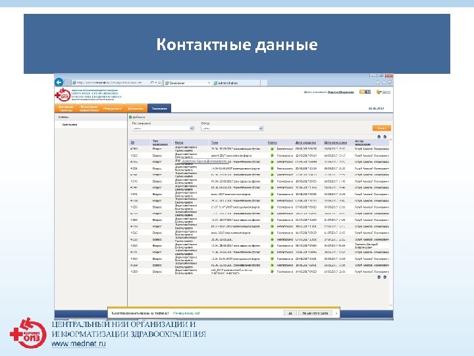Click Не для этого сайта button
Image resolution: width=474 pixels, height=356 pixels.
point(315,313)
